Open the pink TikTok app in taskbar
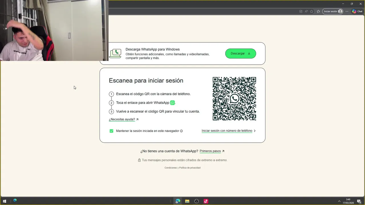Image resolution: width=365 pixels, height=205 pixels. [206, 201]
